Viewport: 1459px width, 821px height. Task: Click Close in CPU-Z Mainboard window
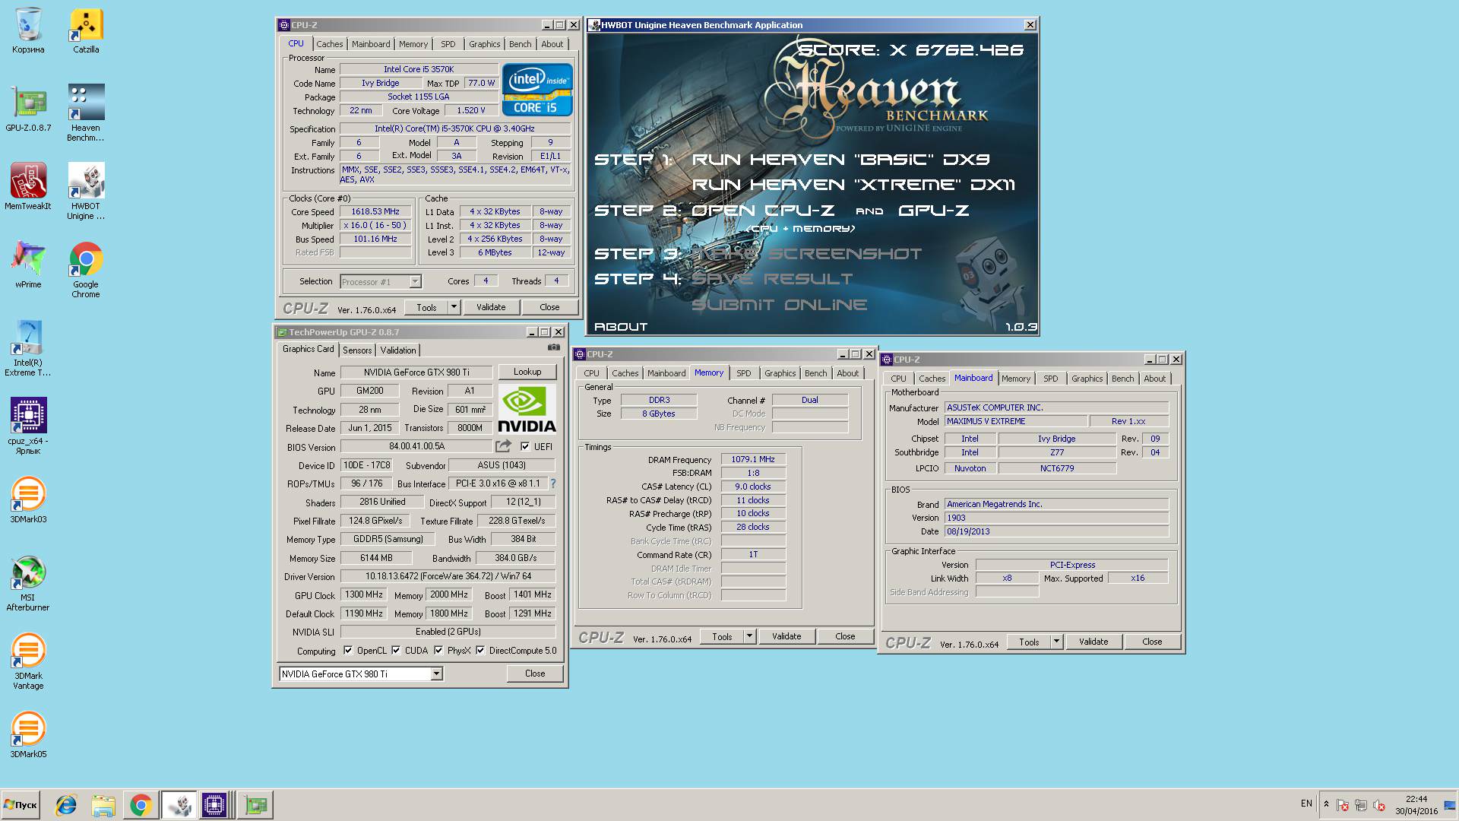pos(1152,642)
